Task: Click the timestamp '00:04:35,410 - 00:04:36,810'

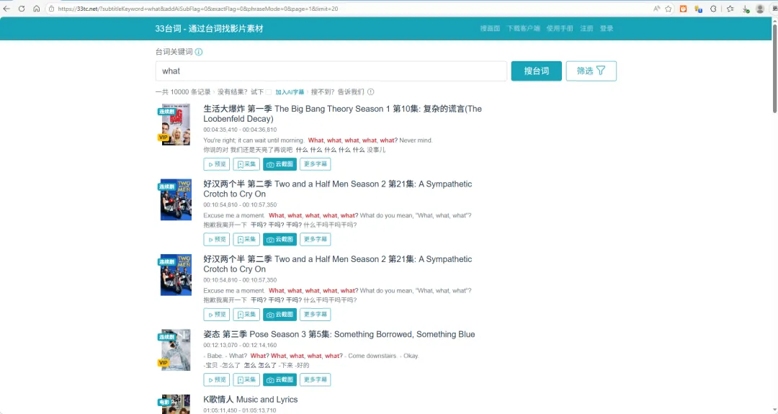Action: (x=240, y=130)
